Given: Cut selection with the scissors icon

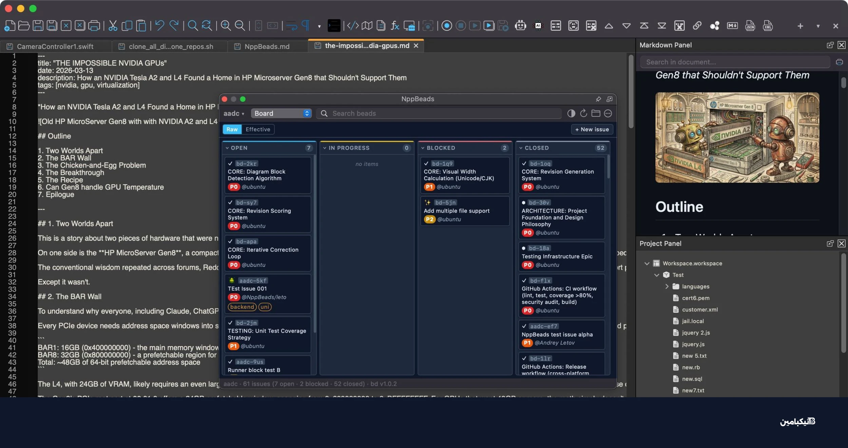Looking at the screenshot, I should coord(113,26).
